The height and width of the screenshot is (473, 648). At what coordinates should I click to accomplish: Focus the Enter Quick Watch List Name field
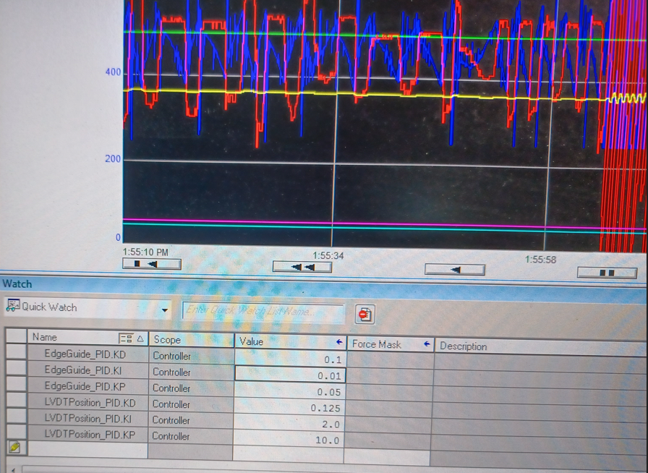tap(263, 311)
